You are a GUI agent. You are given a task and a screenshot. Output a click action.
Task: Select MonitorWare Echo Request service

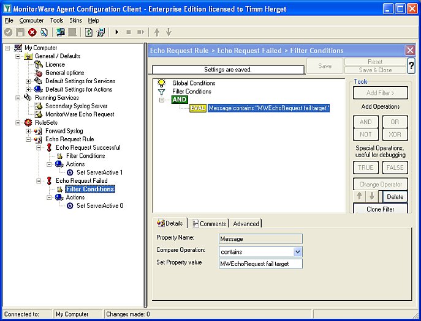80,114
